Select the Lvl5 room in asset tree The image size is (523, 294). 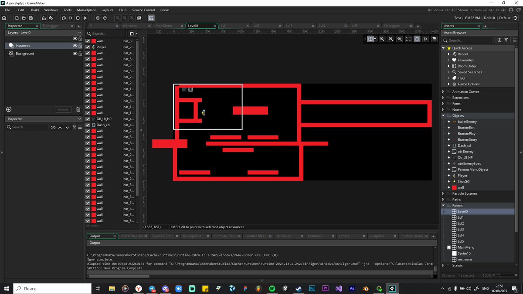coord(461,241)
